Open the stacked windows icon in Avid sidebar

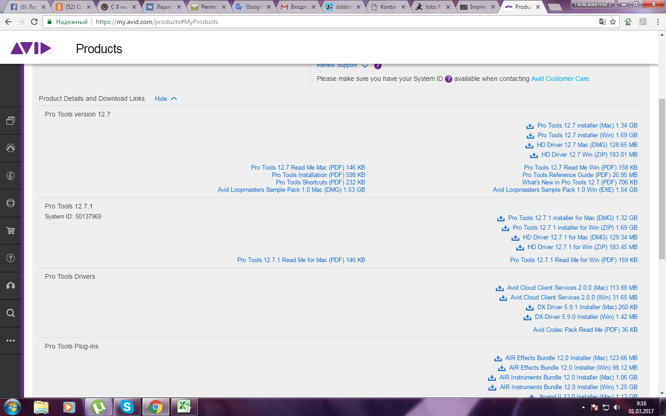pos(10,121)
